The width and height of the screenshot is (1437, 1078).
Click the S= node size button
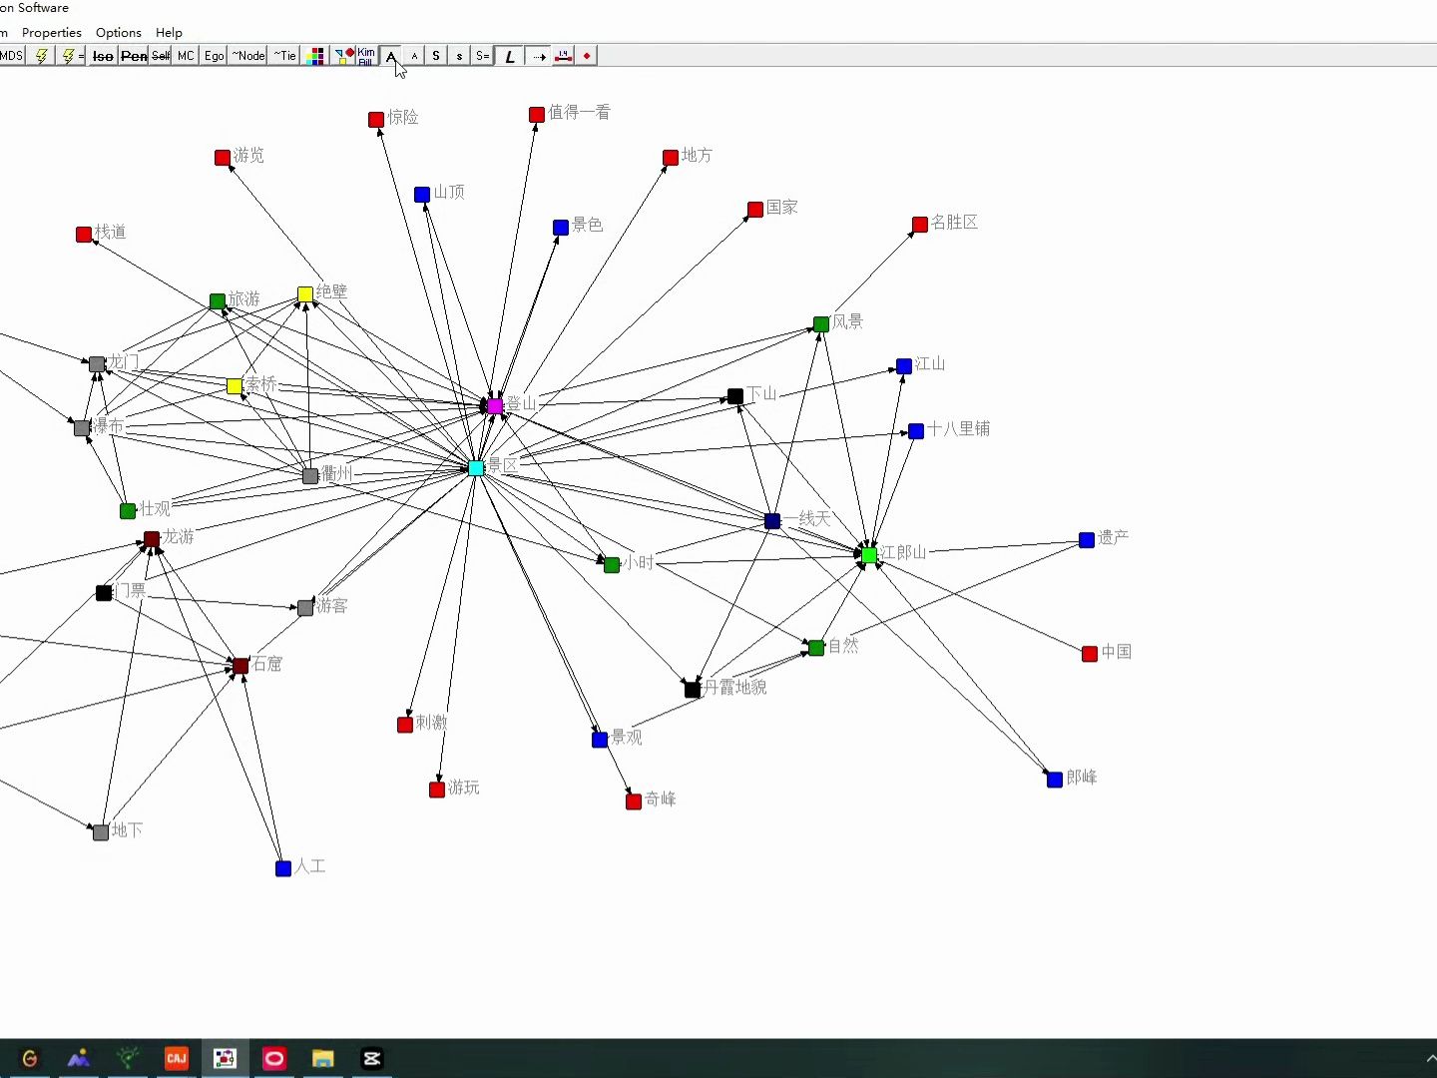coord(482,56)
